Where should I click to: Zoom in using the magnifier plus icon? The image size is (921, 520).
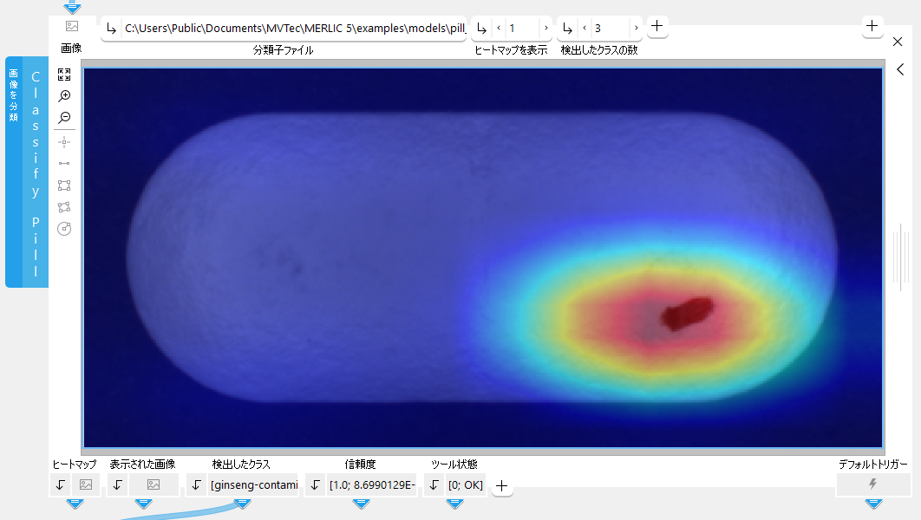64,96
